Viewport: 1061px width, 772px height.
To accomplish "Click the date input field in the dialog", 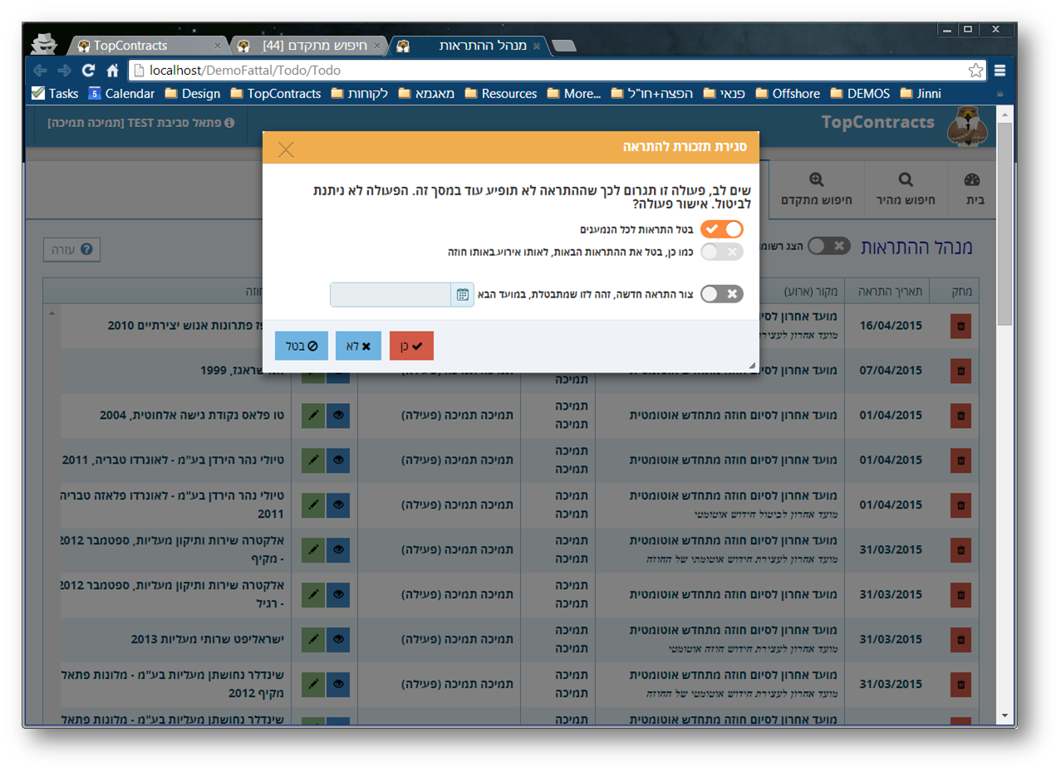I will point(391,294).
